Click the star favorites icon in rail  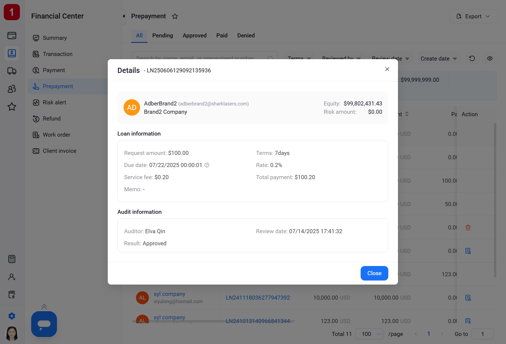point(12,107)
